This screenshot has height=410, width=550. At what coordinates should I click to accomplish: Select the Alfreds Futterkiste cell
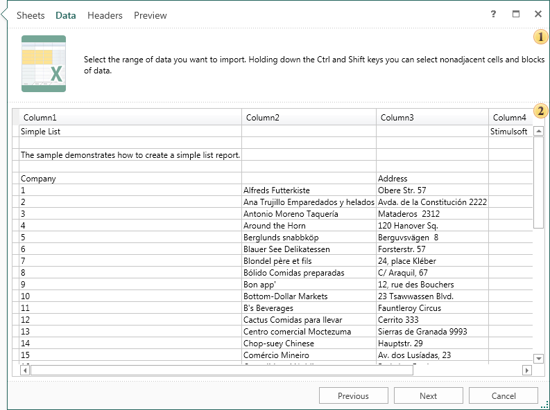[277, 190]
